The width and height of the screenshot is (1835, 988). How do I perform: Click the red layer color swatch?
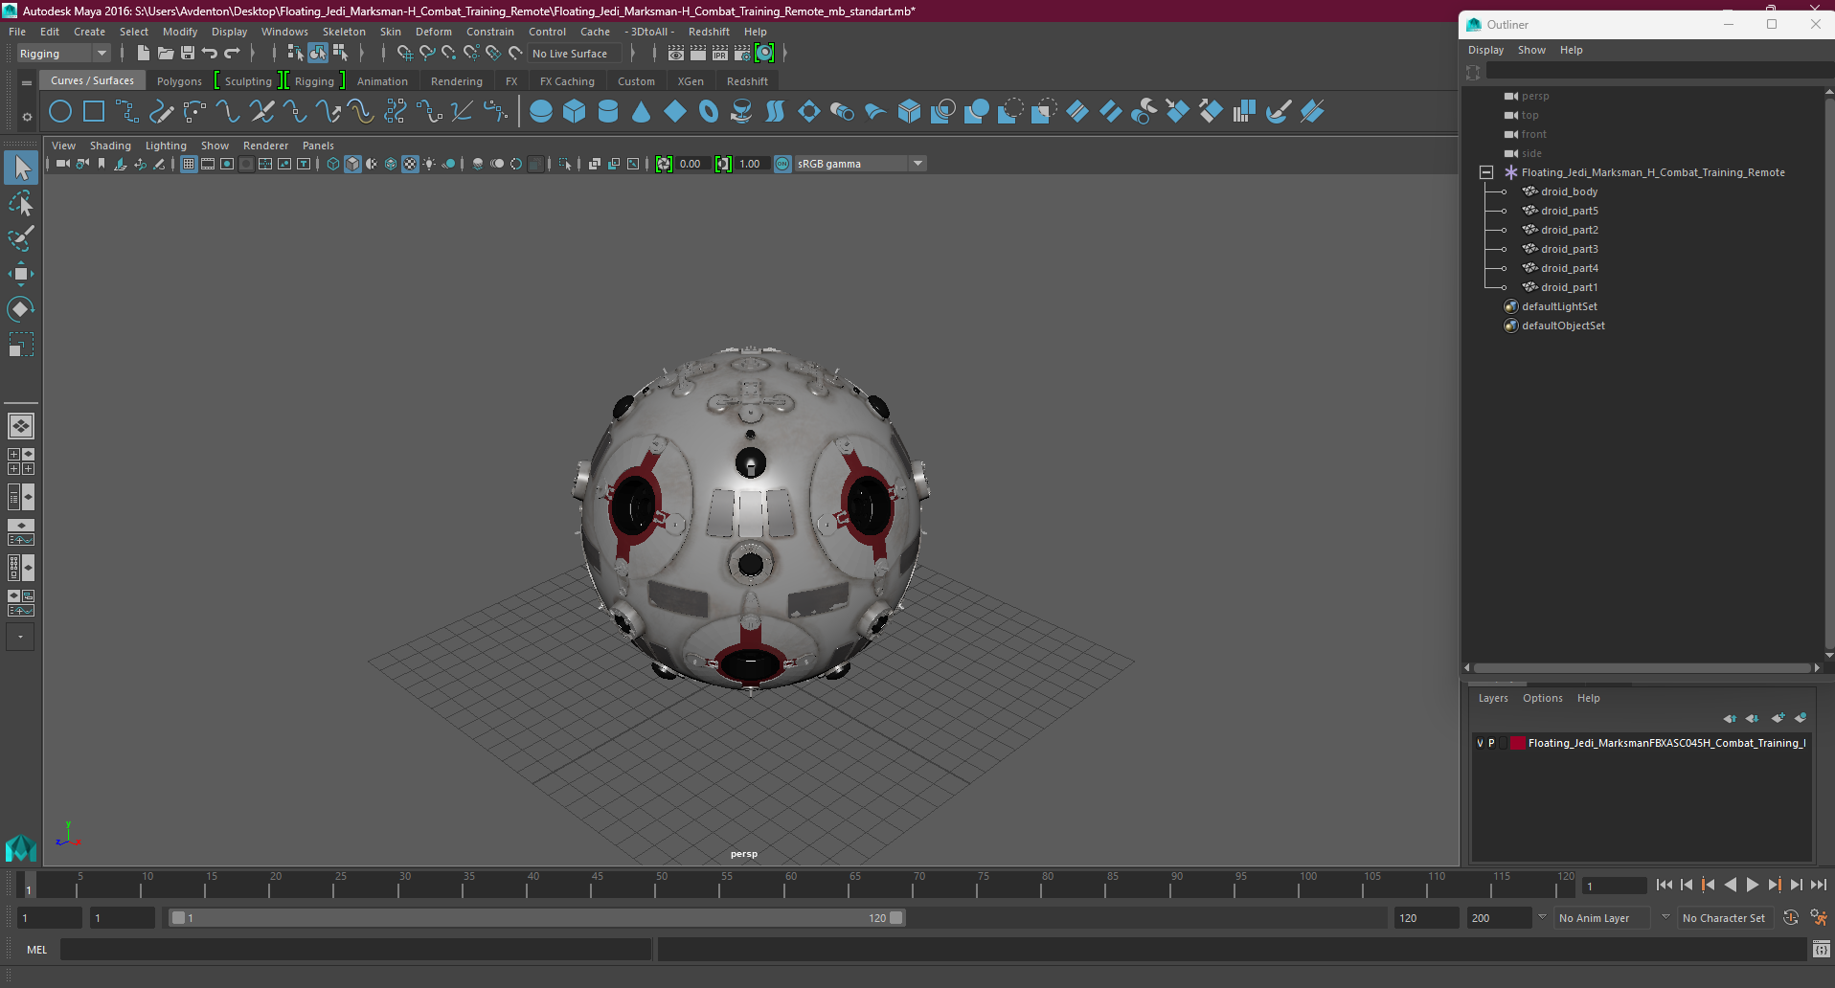1518,743
